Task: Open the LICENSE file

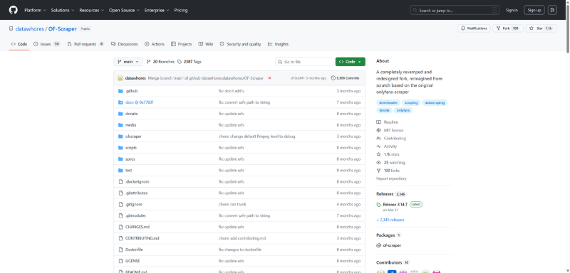Action: pos(133,261)
